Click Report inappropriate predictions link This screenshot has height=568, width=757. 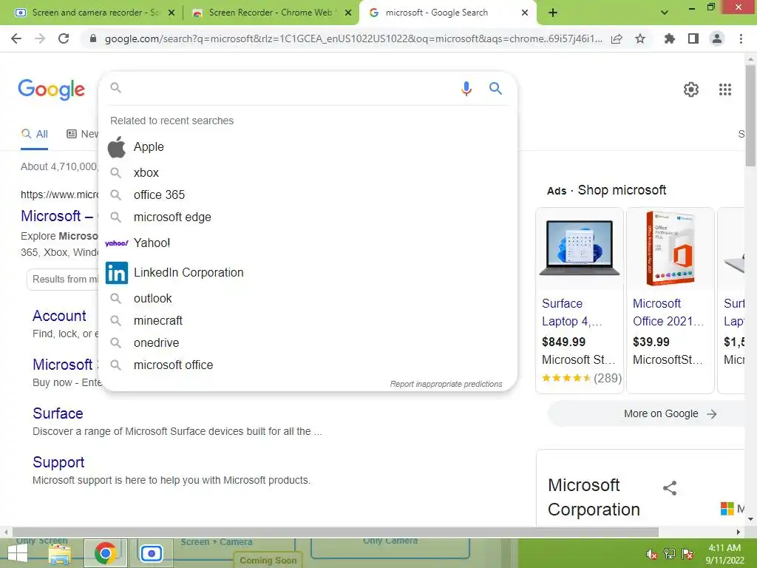(446, 384)
